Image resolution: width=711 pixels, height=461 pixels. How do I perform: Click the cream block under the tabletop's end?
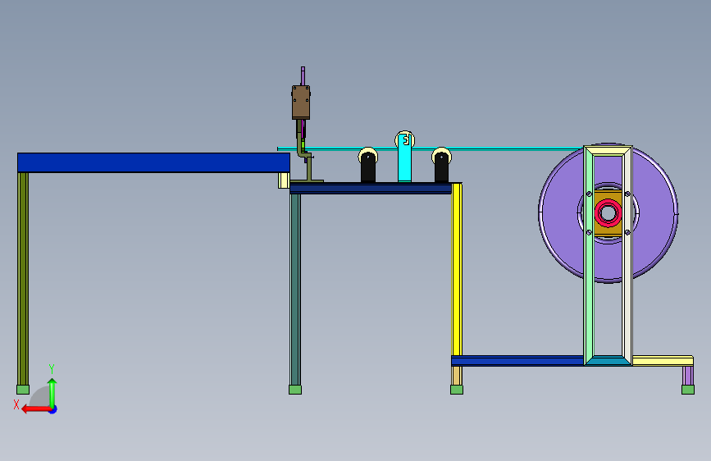coord(284,180)
